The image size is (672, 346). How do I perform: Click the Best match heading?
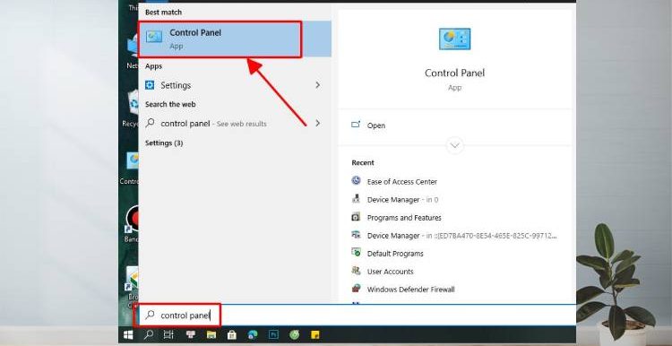pyautogui.click(x=163, y=13)
